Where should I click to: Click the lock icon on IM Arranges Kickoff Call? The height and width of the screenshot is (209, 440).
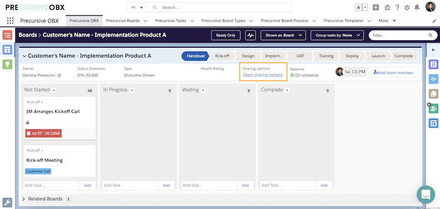[28, 122]
